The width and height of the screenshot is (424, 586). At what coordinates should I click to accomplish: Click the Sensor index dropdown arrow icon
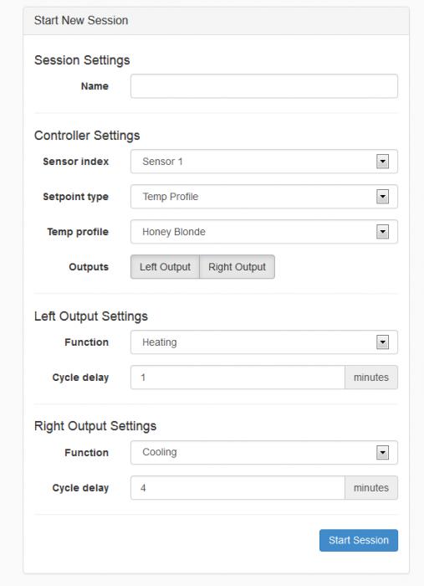tap(382, 162)
